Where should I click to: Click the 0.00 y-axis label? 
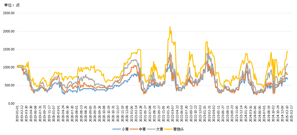(11, 103)
